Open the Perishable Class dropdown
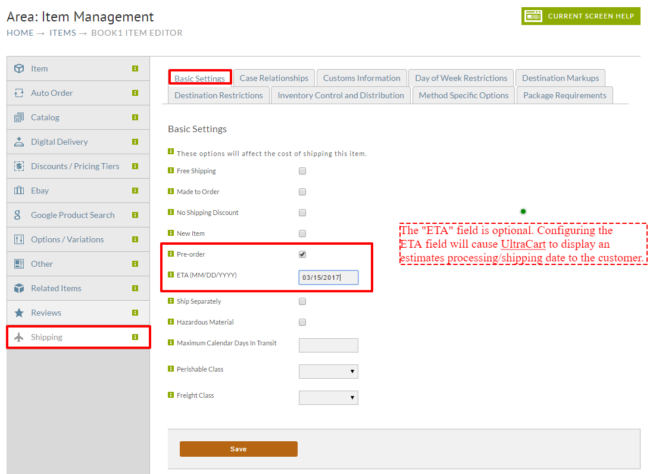Viewport: 656px width, 474px height. [x=329, y=372]
